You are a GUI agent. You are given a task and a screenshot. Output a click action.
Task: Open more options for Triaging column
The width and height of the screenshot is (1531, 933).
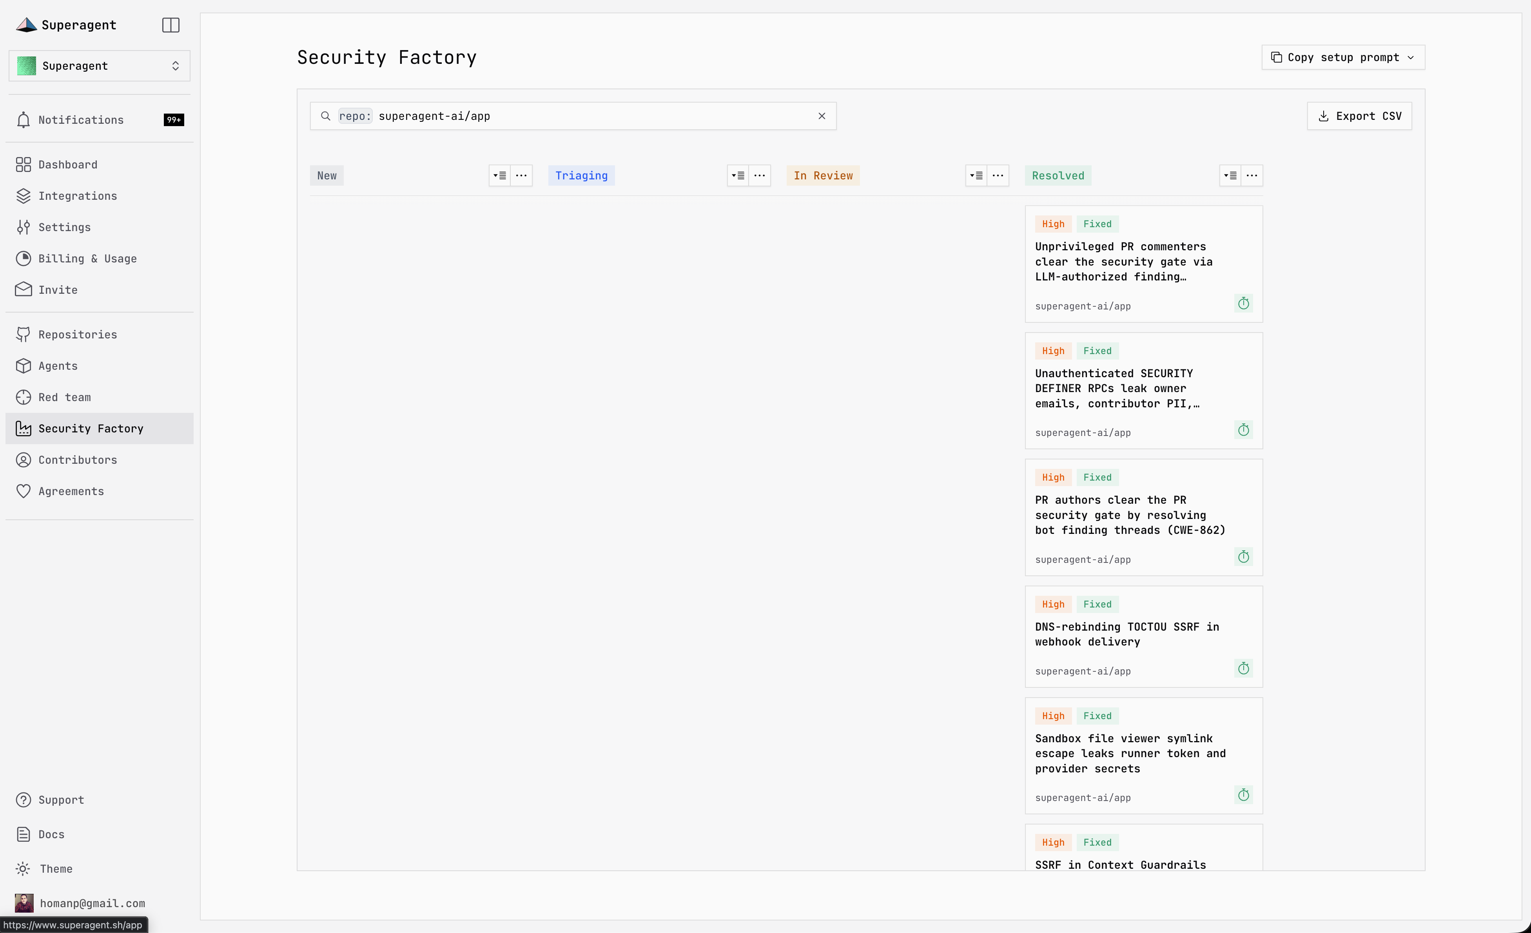(x=759, y=176)
